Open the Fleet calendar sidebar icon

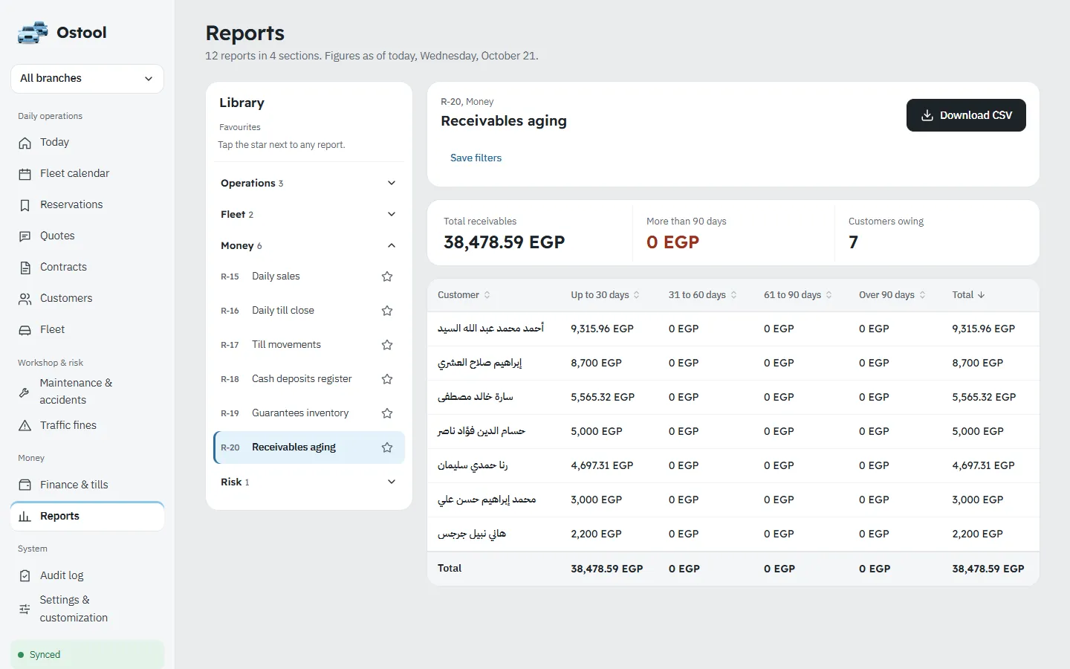click(25, 174)
